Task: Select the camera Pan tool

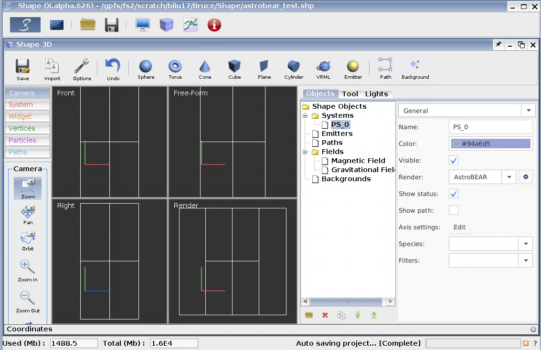Action: click(28, 215)
